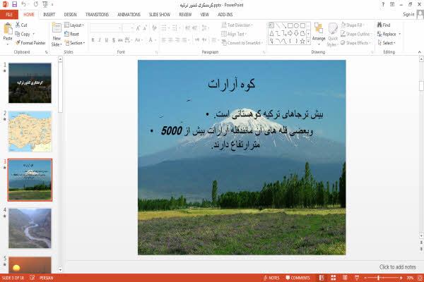Open the Select dropdown
Screen dimensions: 424x282
click(x=387, y=43)
